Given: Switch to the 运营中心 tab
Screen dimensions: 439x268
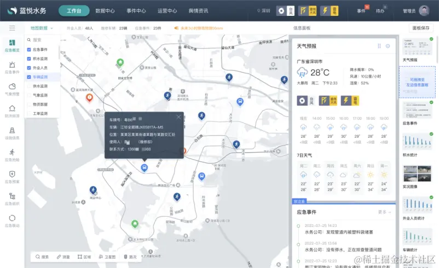Looking at the screenshot, I should (x=167, y=11).
